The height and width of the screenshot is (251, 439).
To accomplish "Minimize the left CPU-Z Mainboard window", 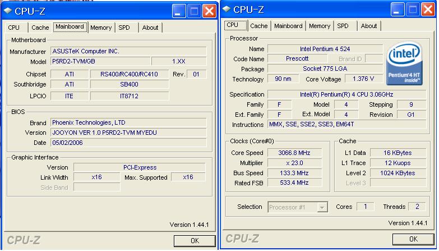I will point(179,11).
